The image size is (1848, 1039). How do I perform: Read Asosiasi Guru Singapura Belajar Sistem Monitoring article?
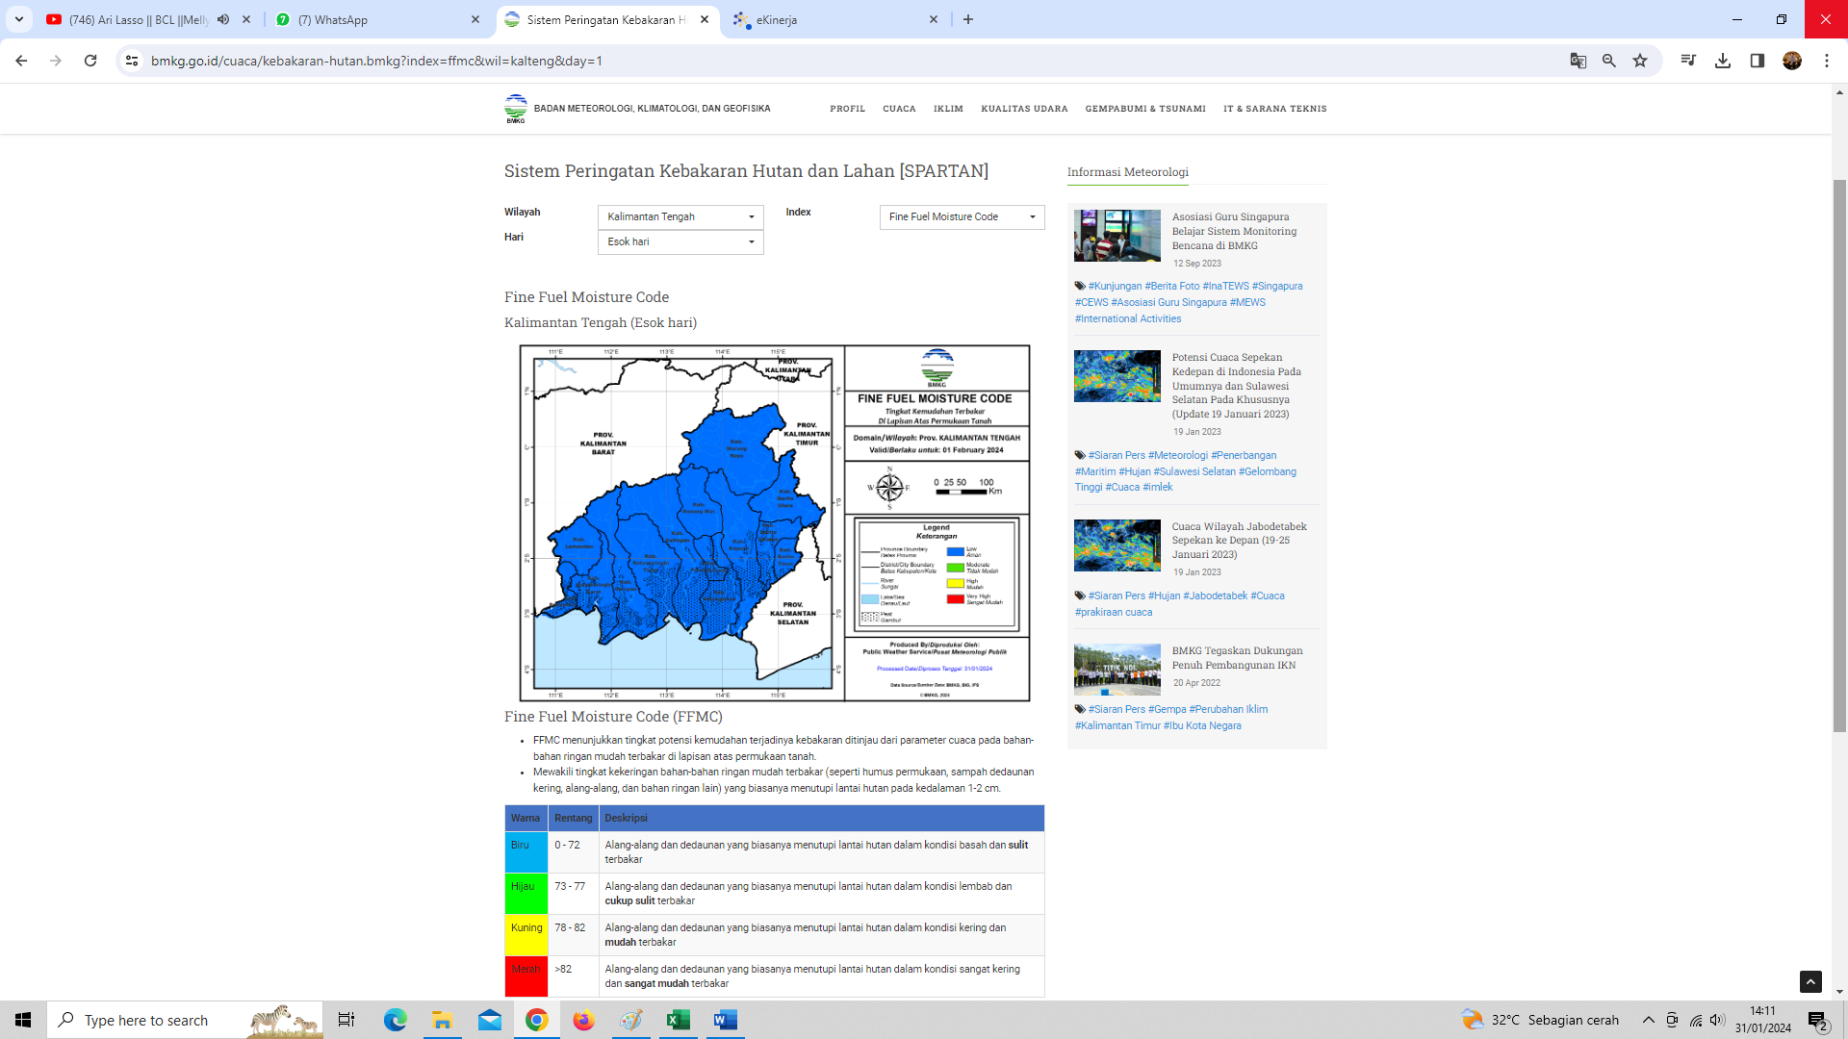click(1234, 231)
